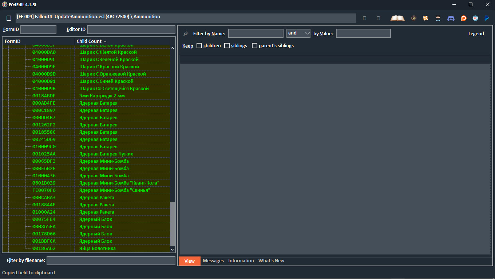This screenshot has height=279, width=495.
Task: Click the Patreon icon
Action: (463, 18)
